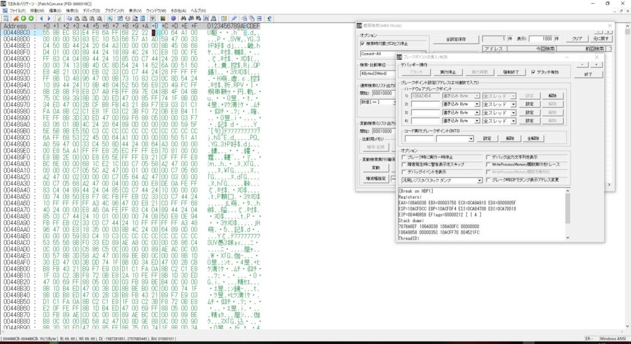Open access type dropdown for hardware breakpoint 3
Screen dimensions: 631x344
tap(477, 113)
